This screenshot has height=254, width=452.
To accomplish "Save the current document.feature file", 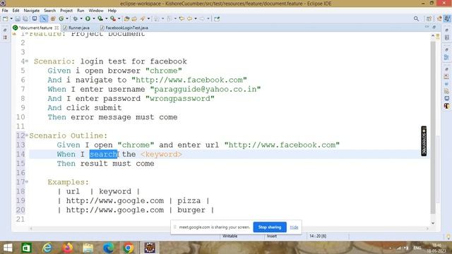I will pyautogui.click(x=18, y=19).
